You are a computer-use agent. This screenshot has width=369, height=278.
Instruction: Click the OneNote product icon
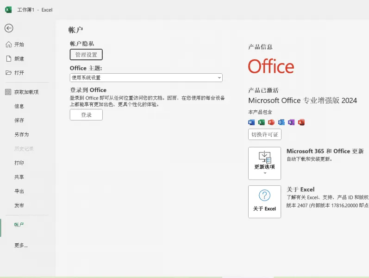[x=291, y=122]
